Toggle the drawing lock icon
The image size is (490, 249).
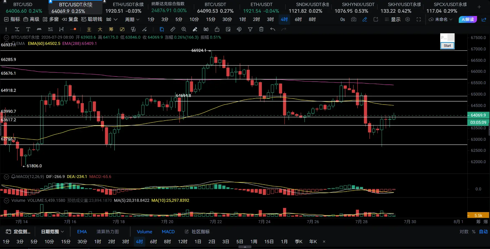tap(217, 29)
